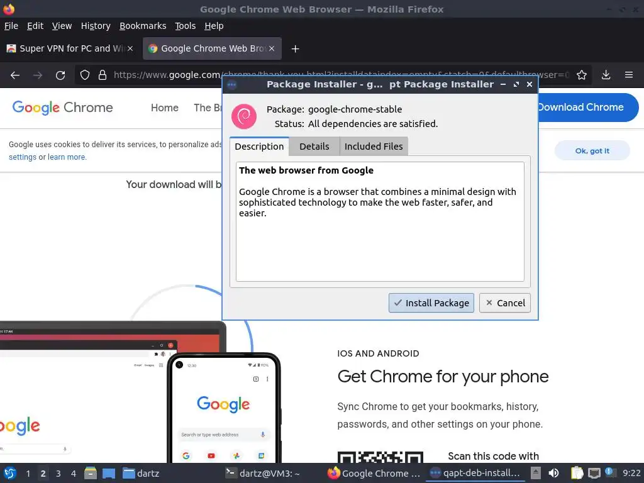
Task: Switch to the Details tab in Package Installer
Action: (x=314, y=147)
